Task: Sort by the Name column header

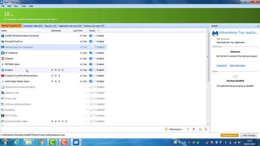Action: tap(4, 31)
